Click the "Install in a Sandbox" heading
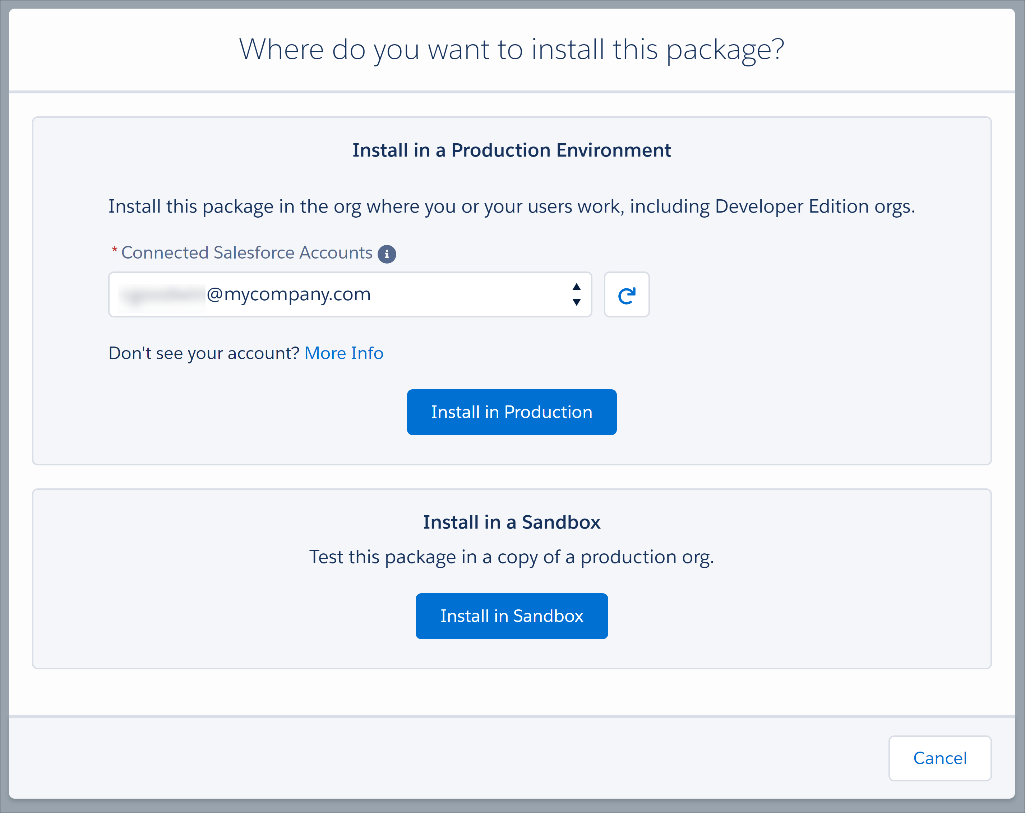 pos(512,522)
